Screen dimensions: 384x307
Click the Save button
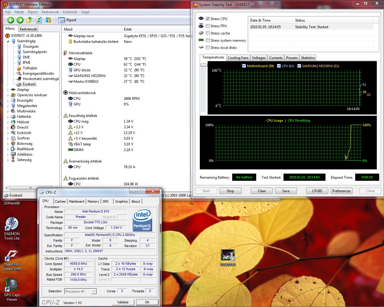[x=286, y=191]
